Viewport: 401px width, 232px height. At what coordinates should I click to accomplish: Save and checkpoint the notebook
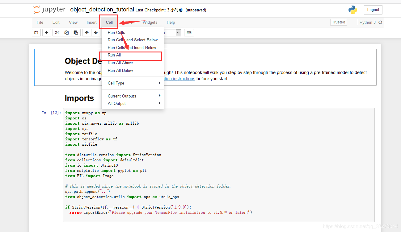tap(36, 33)
